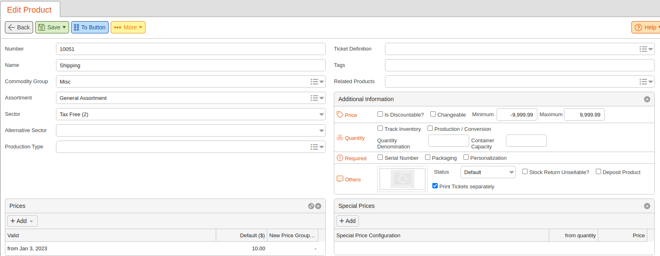The image size is (660, 256).
Task: Click the Prices panel settings icon
Action: [x=311, y=206]
